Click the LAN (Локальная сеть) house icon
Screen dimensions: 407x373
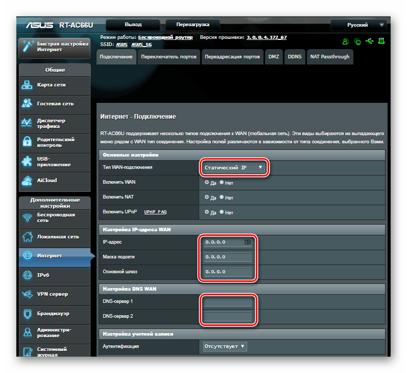(x=28, y=236)
